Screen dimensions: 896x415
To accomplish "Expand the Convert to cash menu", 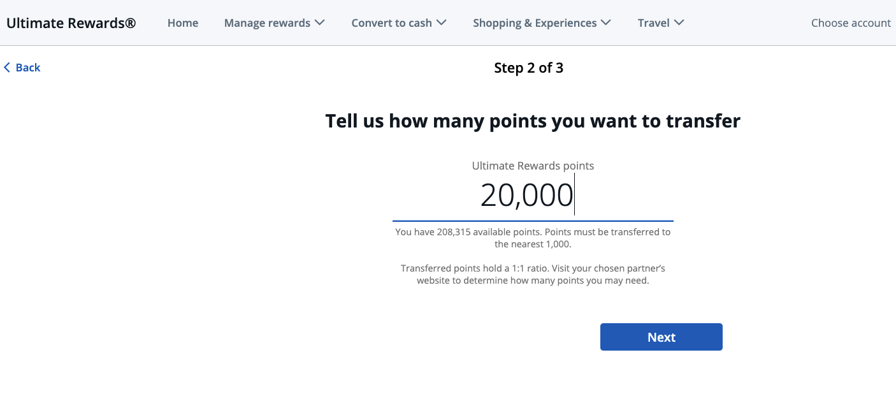I will point(393,22).
